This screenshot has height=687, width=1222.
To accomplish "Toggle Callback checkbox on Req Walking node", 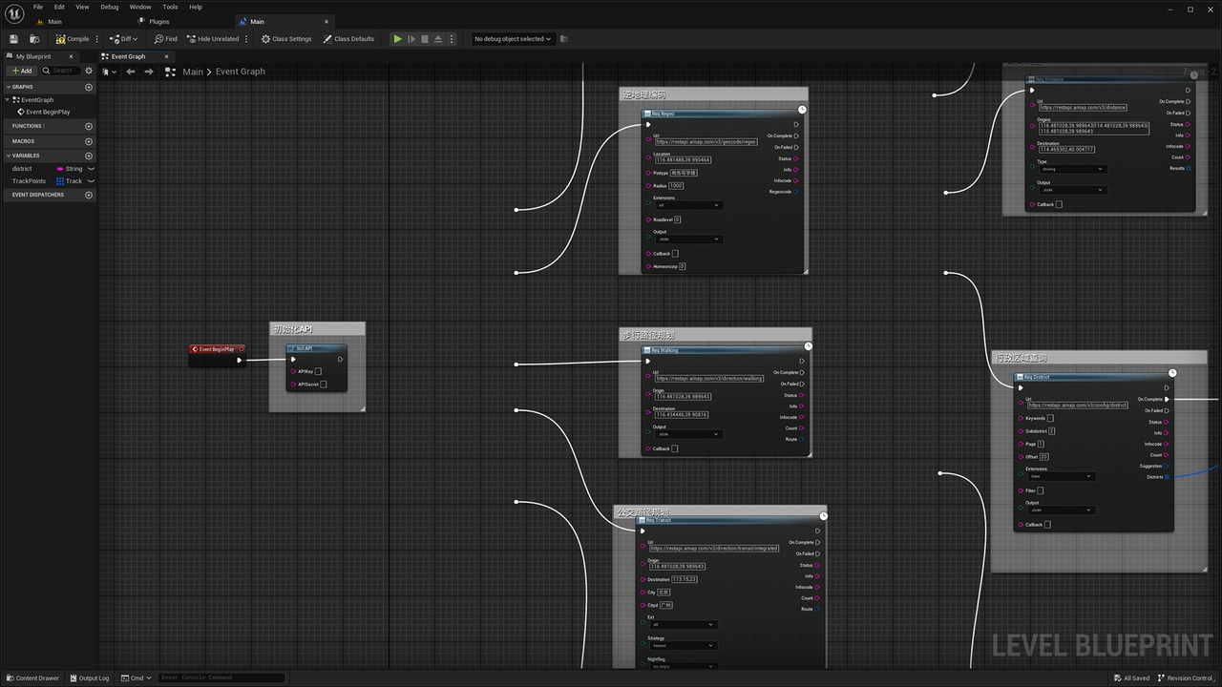I will [675, 448].
